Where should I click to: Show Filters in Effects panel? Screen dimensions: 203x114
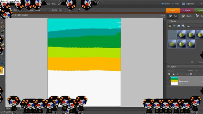point(170,26)
